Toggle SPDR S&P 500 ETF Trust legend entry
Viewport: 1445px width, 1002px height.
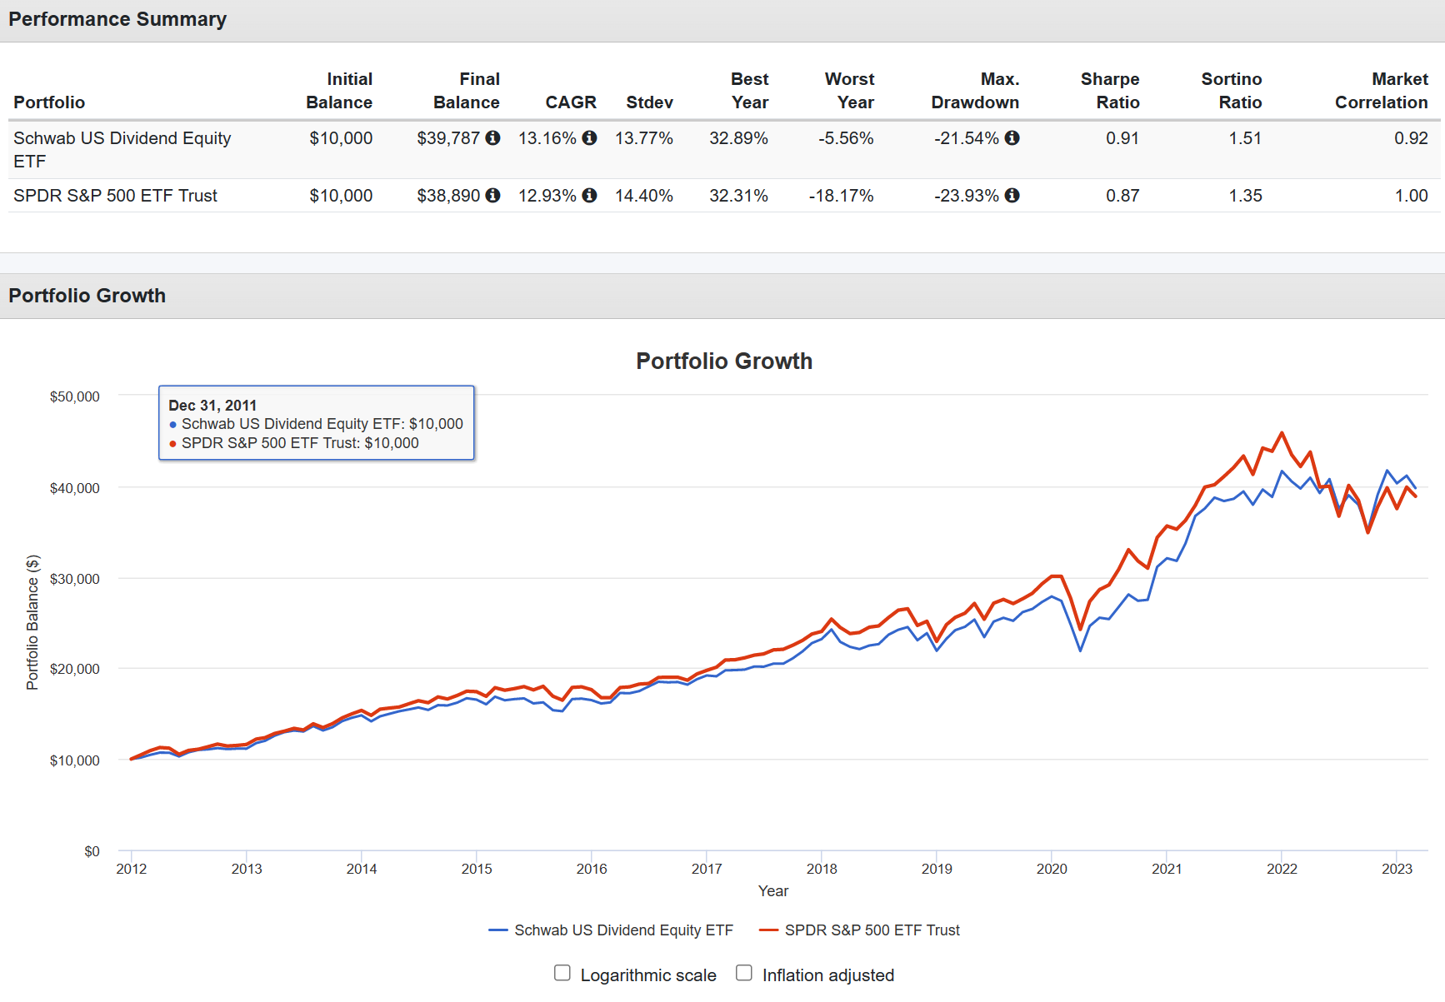[859, 930]
